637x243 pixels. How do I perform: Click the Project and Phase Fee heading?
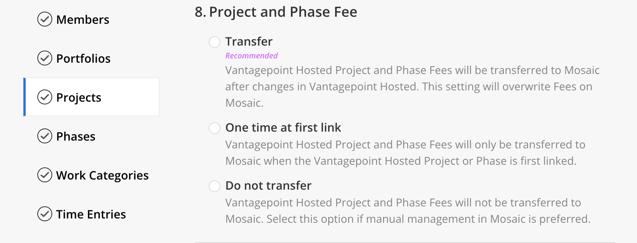click(276, 12)
